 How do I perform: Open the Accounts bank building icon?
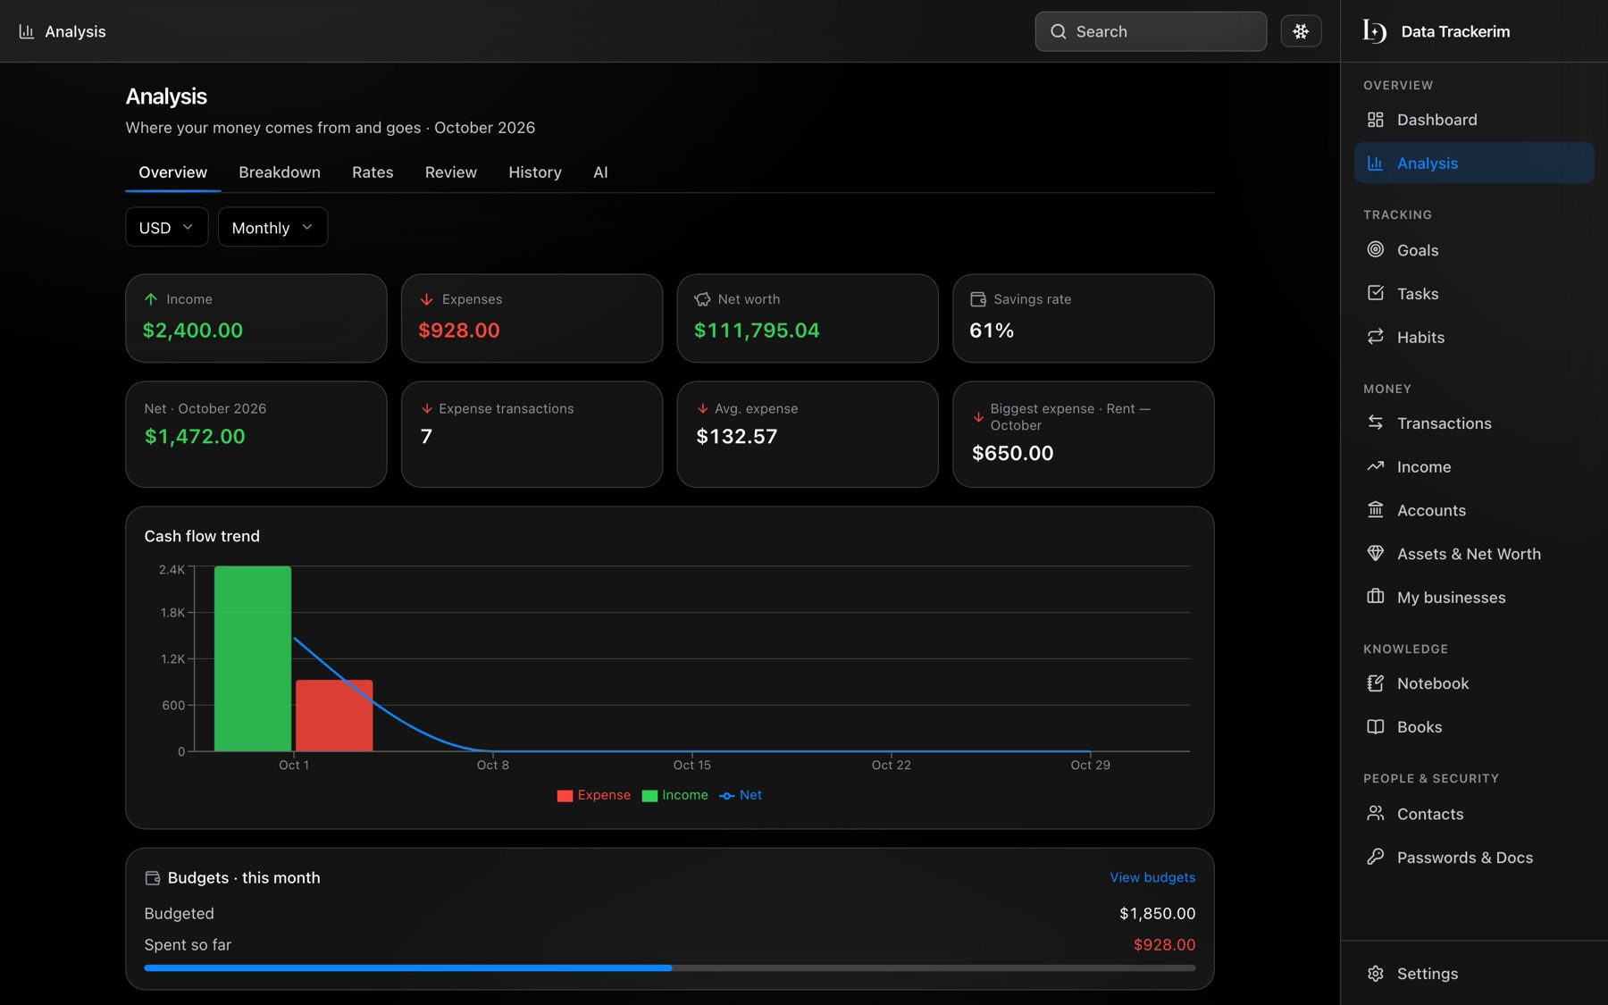1375,510
